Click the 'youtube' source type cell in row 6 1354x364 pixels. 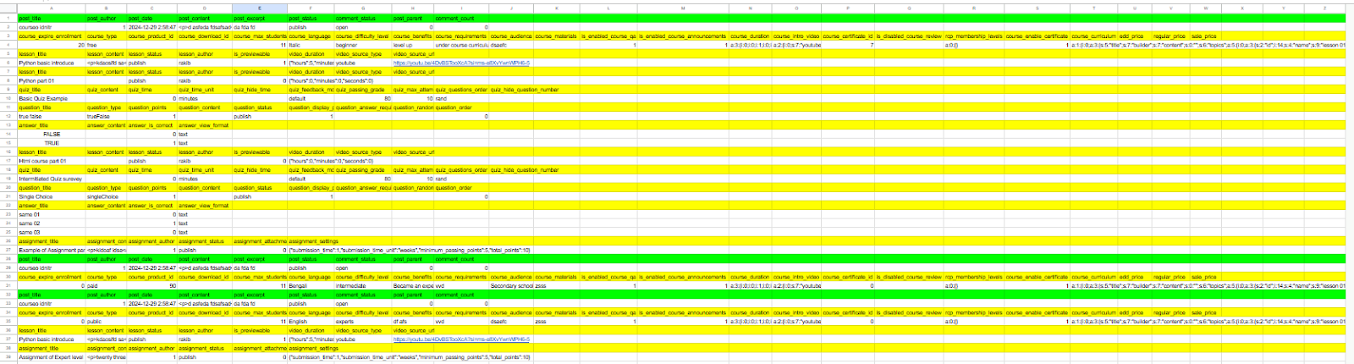click(363, 63)
